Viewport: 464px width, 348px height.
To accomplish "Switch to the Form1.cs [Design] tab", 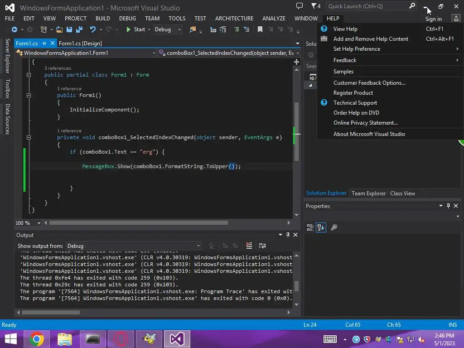I will [x=80, y=43].
